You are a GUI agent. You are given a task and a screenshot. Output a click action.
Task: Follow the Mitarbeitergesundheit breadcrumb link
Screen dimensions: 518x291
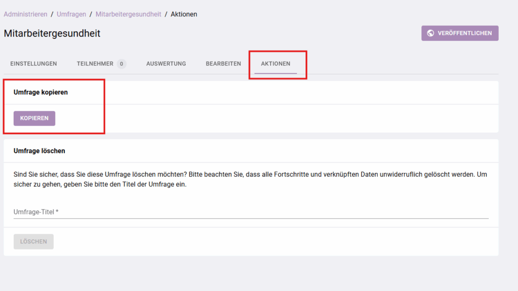point(128,14)
